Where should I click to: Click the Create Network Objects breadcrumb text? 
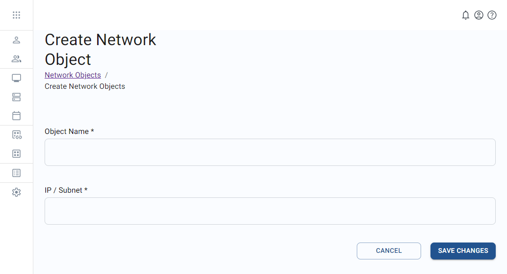pos(84,86)
